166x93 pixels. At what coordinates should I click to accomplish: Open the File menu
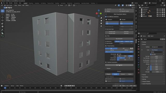click(x=4, y=3)
